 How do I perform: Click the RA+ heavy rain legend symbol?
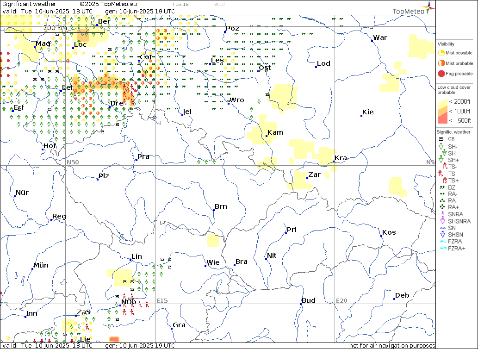point(442,206)
